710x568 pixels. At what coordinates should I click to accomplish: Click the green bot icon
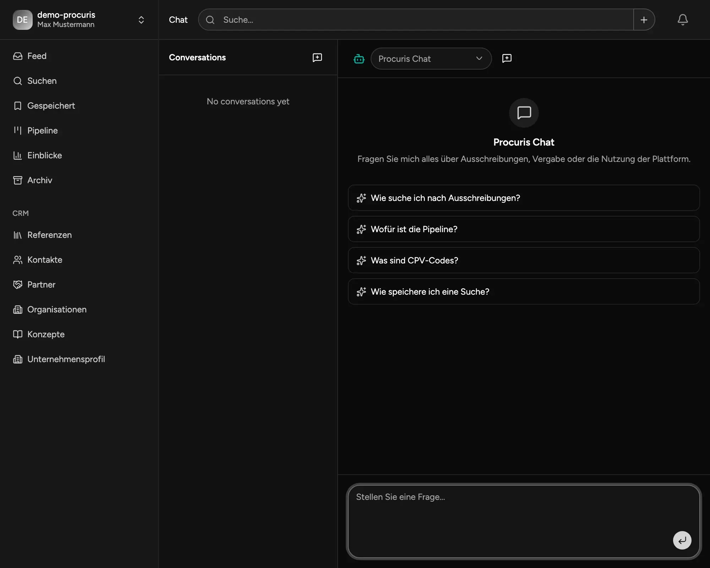tap(359, 59)
